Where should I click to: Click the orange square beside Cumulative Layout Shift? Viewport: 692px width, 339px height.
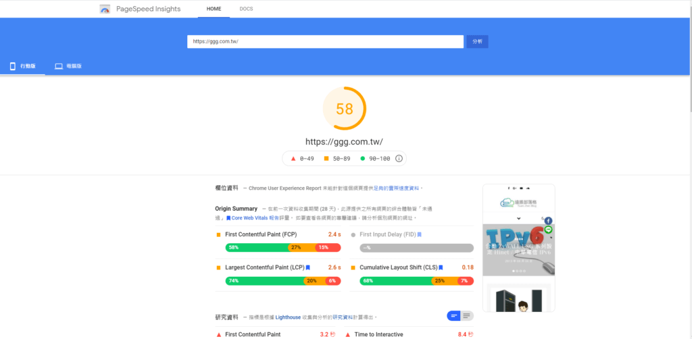tap(353, 267)
